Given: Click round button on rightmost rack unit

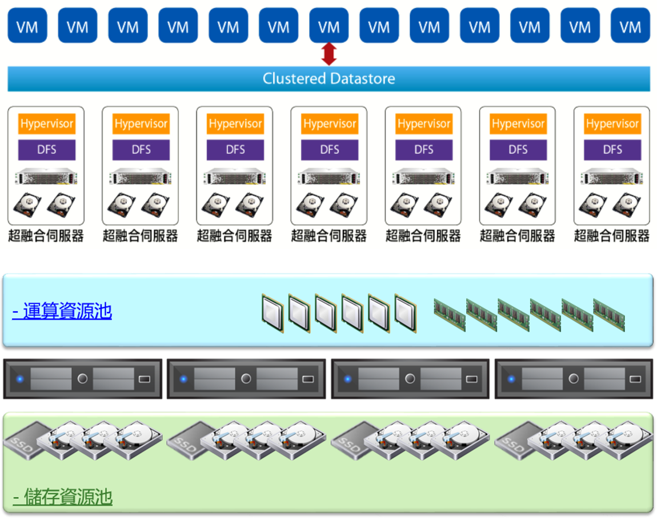Looking at the screenshot, I should [x=574, y=379].
